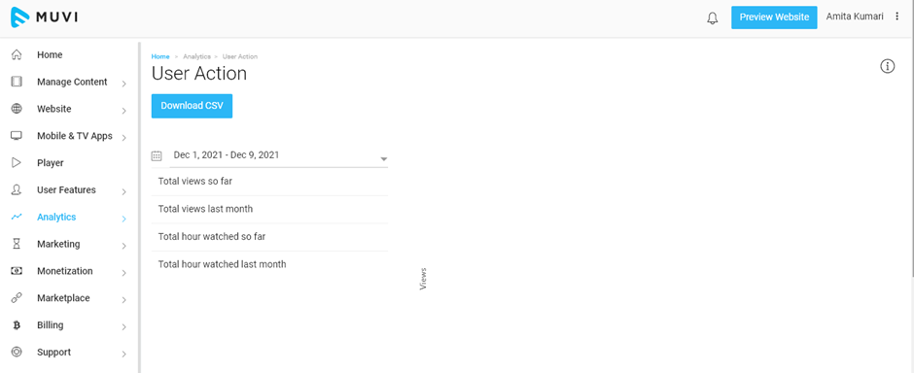Image resolution: width=914 pixels, height=373 pixels.
Task: Expand the Monetization submenu chevron
Action: [124, 273]
